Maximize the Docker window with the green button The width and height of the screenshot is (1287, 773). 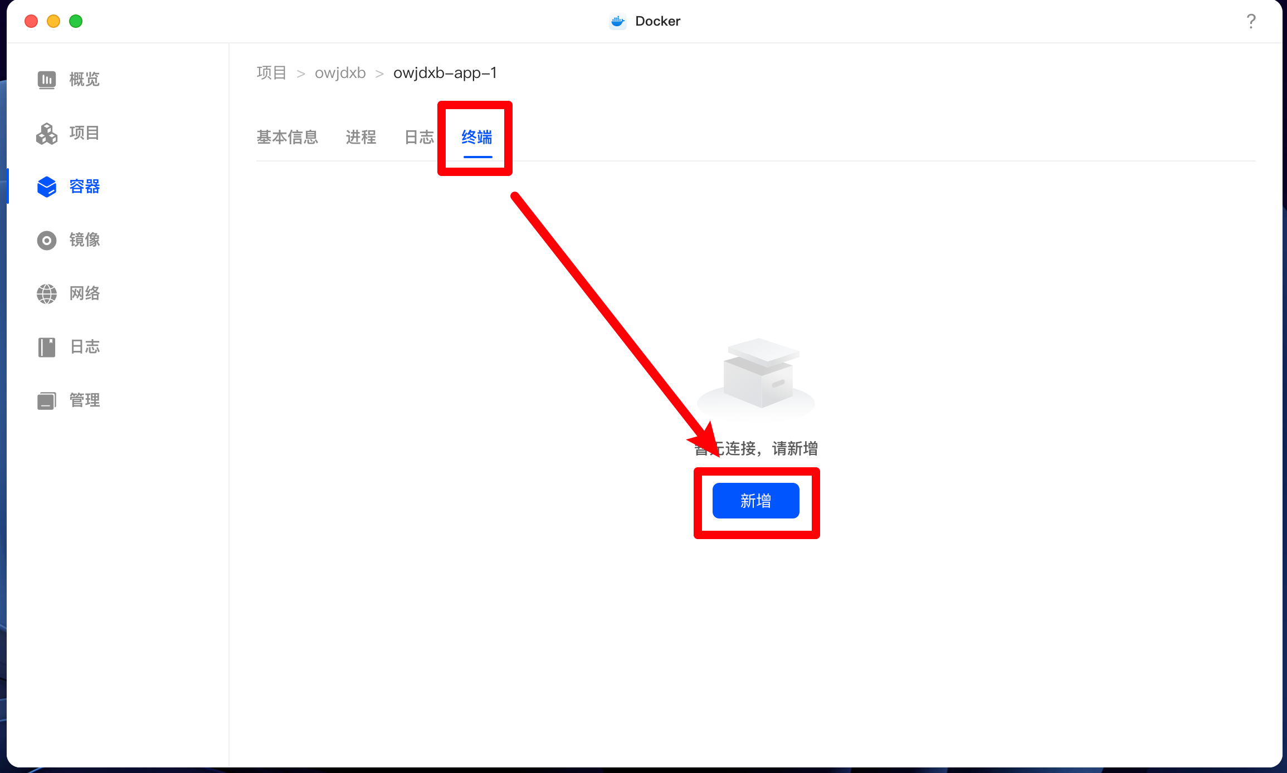[76, 21]
